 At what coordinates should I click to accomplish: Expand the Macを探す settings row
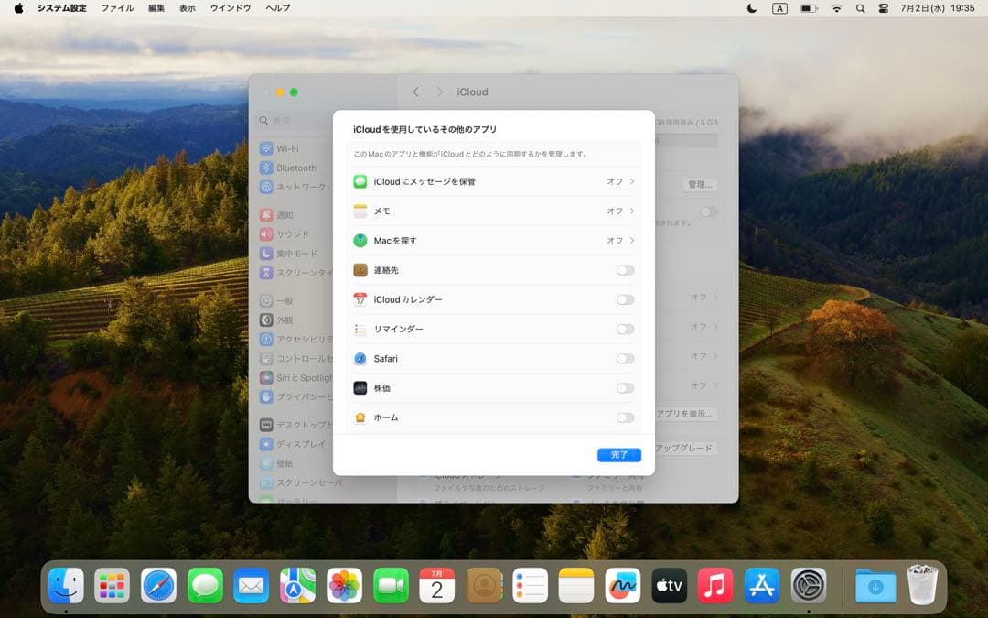coord(632,241)
